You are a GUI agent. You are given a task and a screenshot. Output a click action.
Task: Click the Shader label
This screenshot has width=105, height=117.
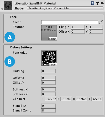(x=19, y=8)
